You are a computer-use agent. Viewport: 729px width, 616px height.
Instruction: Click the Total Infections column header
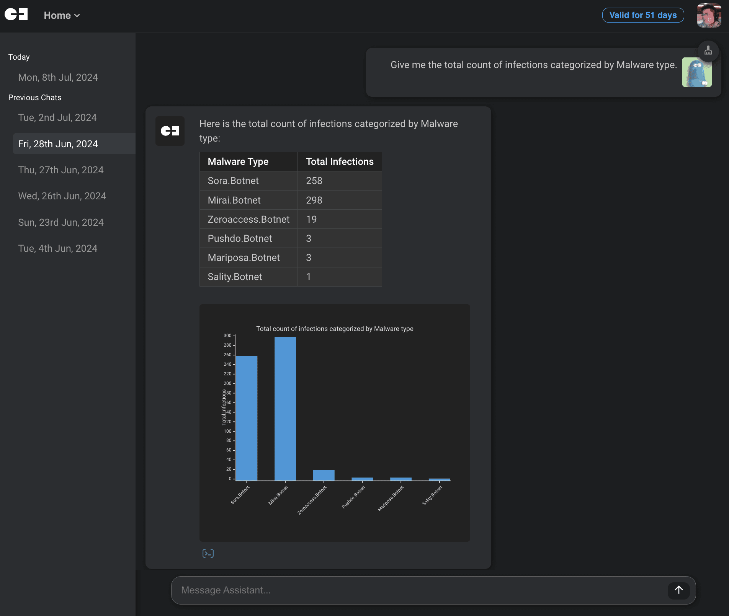pyautogui.click(x=340, y=161)
